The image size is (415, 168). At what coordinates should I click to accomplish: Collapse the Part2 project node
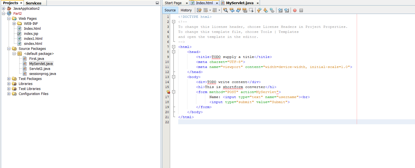click(x=4, y=13)
